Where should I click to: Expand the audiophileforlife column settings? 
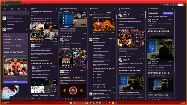point(172,9)
